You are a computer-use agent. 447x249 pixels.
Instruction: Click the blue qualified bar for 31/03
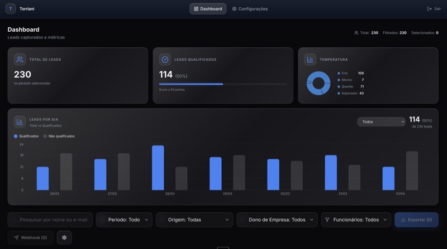coord(331,173)
